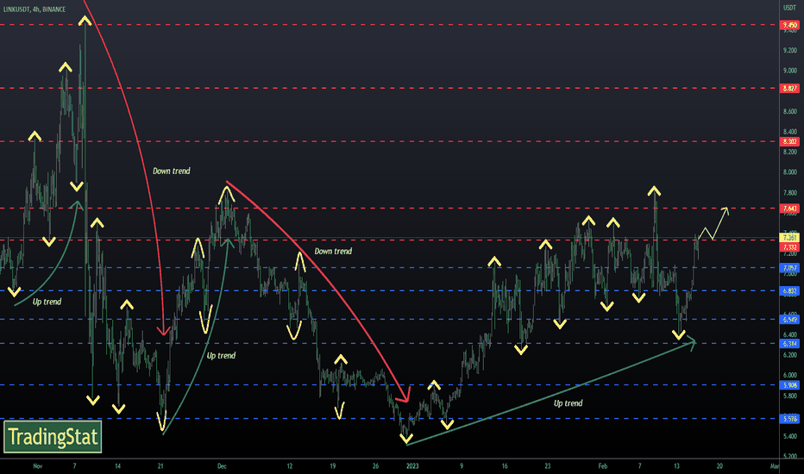The width and height of the screenshot is (804, 474).
Task: Click the yellow 7.381 current price label
Action: (x=789, y=238)
